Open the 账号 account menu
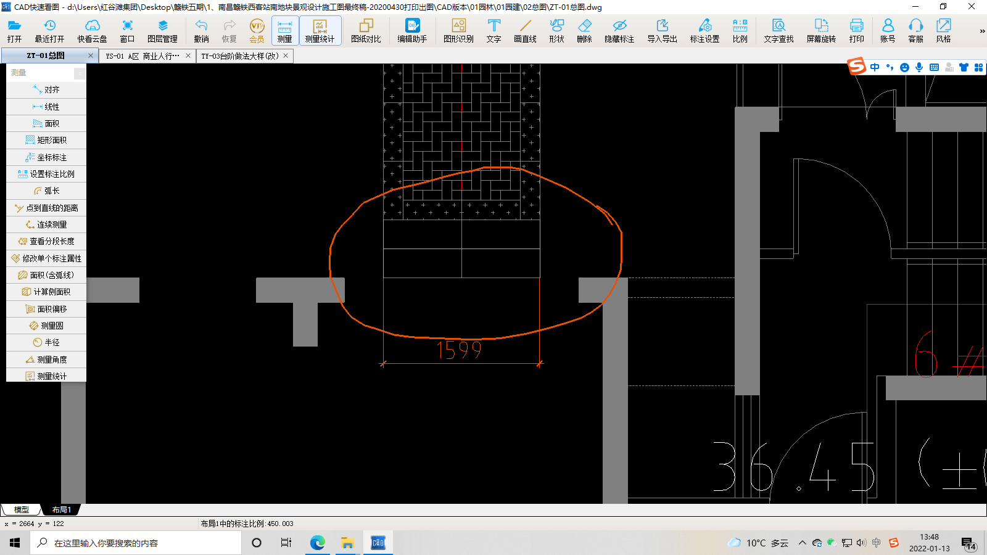The height and width of the screenshot is (555, 987). click(888, 30)
